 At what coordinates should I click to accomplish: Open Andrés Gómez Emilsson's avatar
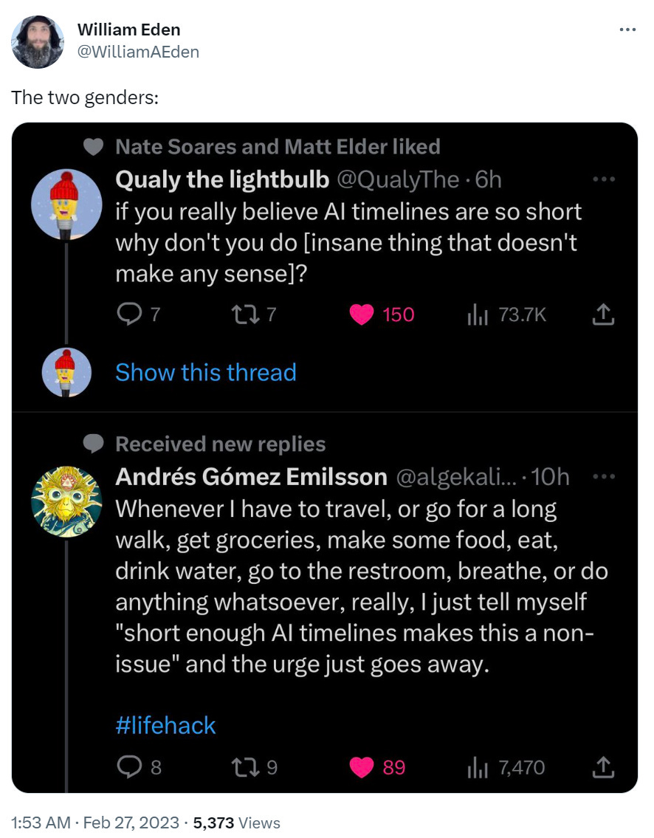[x=66, y=502]
